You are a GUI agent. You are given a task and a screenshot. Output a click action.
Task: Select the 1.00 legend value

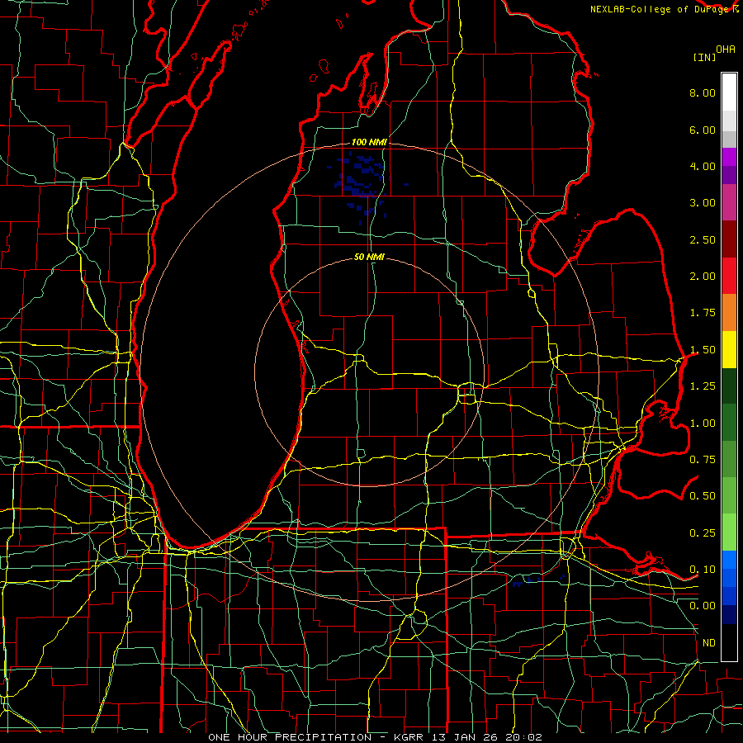pos(703,424)
